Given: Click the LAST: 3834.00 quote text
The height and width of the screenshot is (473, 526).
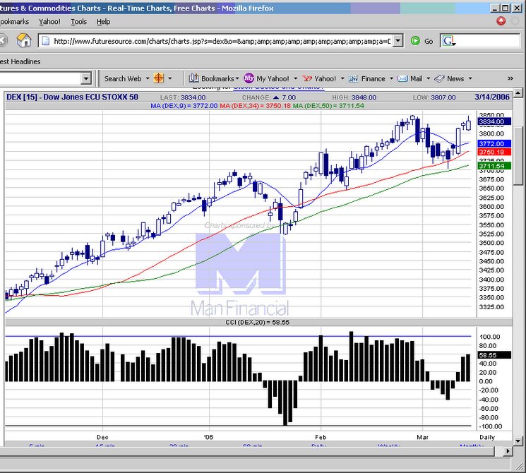Looking at the screenshot, I should pyautogui.click(x=183, y=97).
